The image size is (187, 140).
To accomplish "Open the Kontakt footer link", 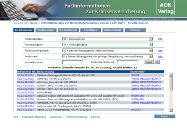I will [x=95, y=117].
